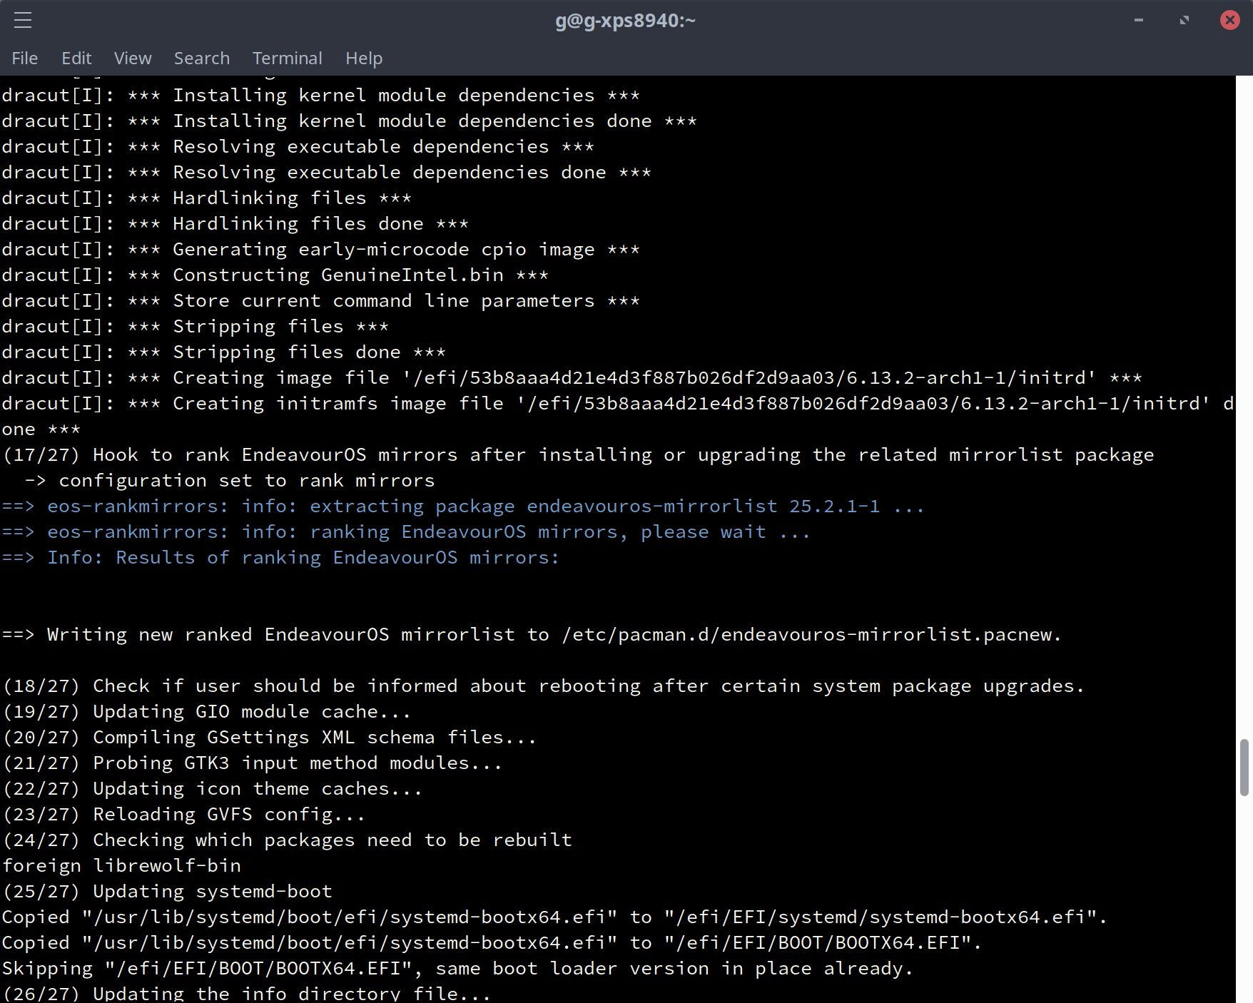Click the 'foreign librewolf-bin' line
The height and width of the screenshot is (1003, 1253).
[121, 866]
